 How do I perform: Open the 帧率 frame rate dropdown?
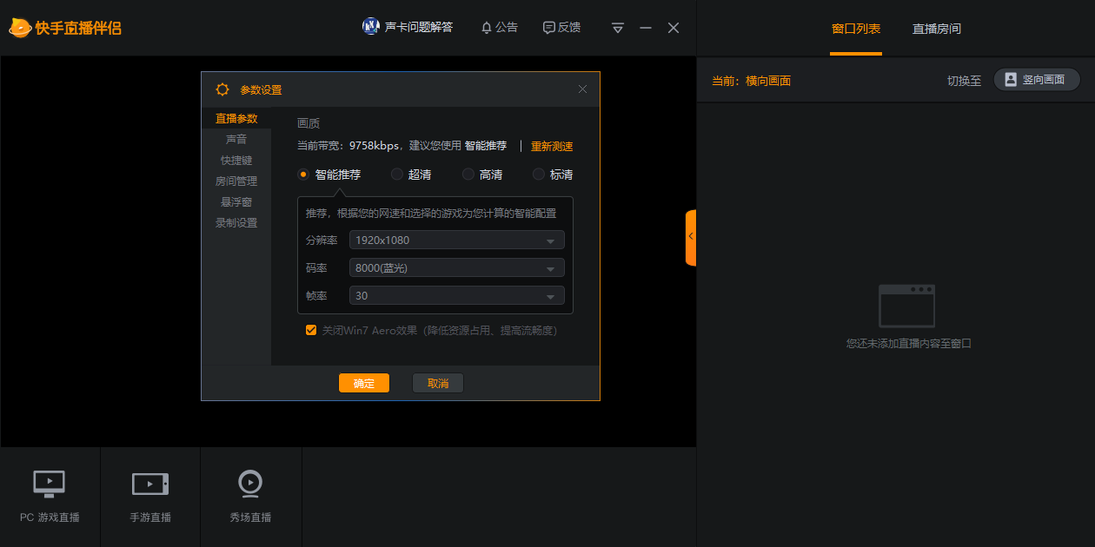(x=456, y=295)
